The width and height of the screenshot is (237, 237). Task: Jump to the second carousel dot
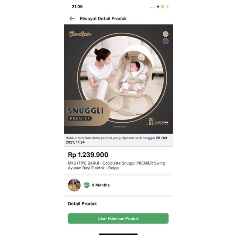(114, 127)
